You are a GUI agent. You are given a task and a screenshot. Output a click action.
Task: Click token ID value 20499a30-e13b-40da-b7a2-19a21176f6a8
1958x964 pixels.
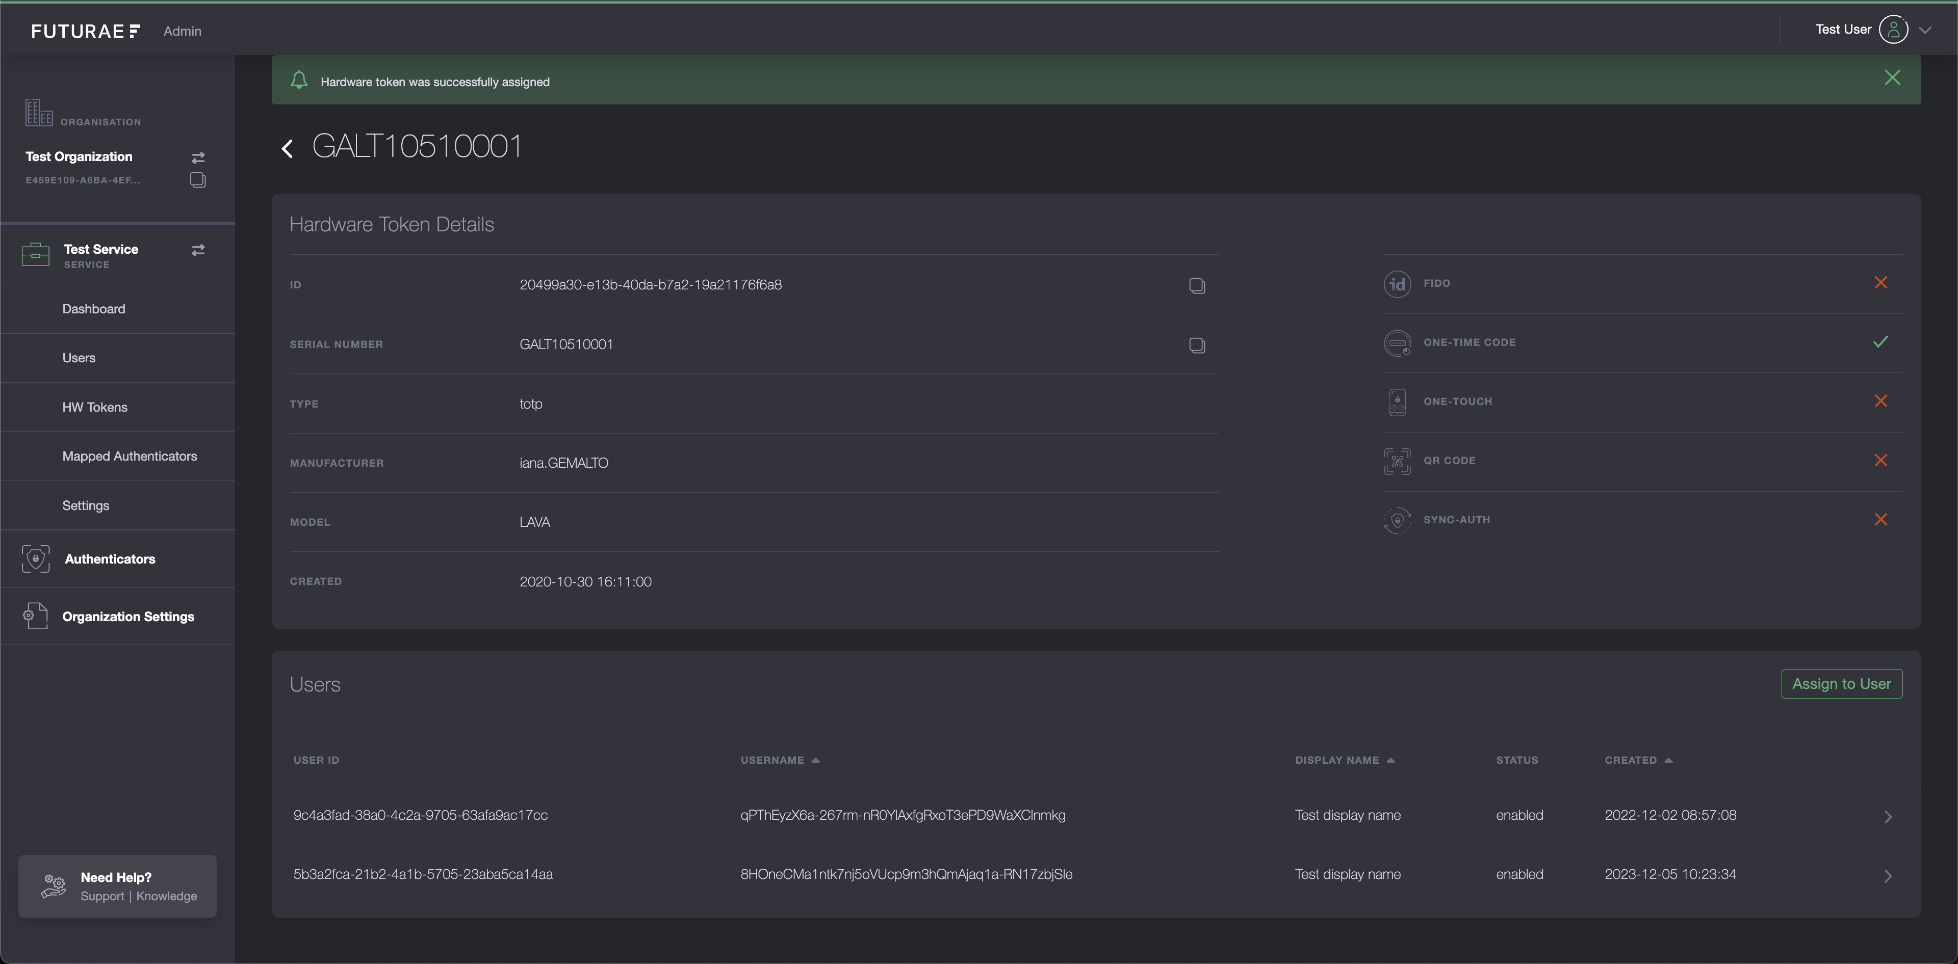651,285
